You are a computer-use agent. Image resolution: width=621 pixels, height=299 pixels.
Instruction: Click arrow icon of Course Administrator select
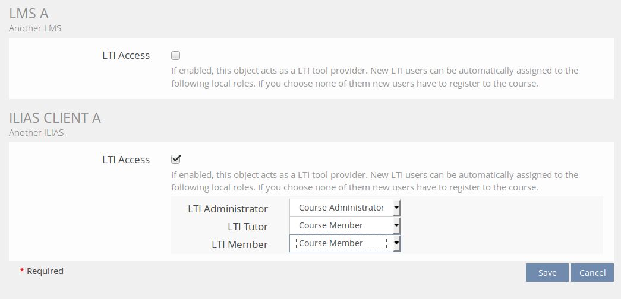click(396, 208)
